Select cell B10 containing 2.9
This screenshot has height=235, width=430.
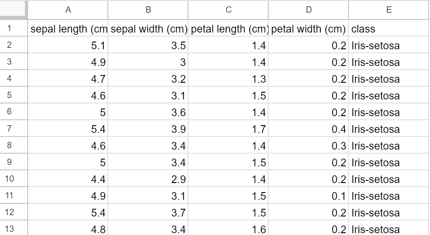[x=148, y=179]
